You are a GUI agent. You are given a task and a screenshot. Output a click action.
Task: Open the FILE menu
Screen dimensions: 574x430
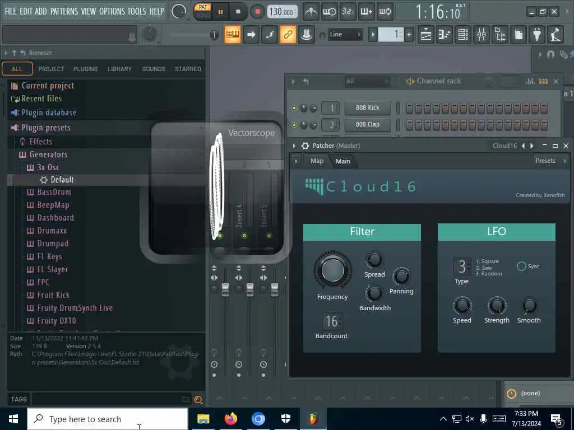point(11,11)
